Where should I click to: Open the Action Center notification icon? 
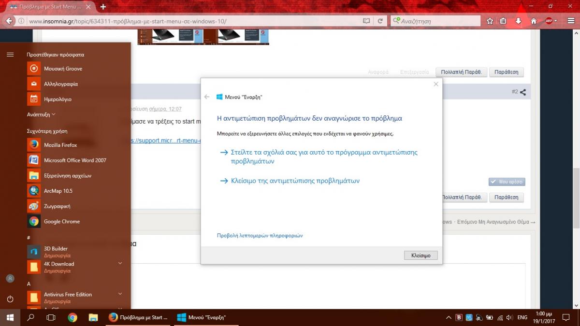pos(566,317)
